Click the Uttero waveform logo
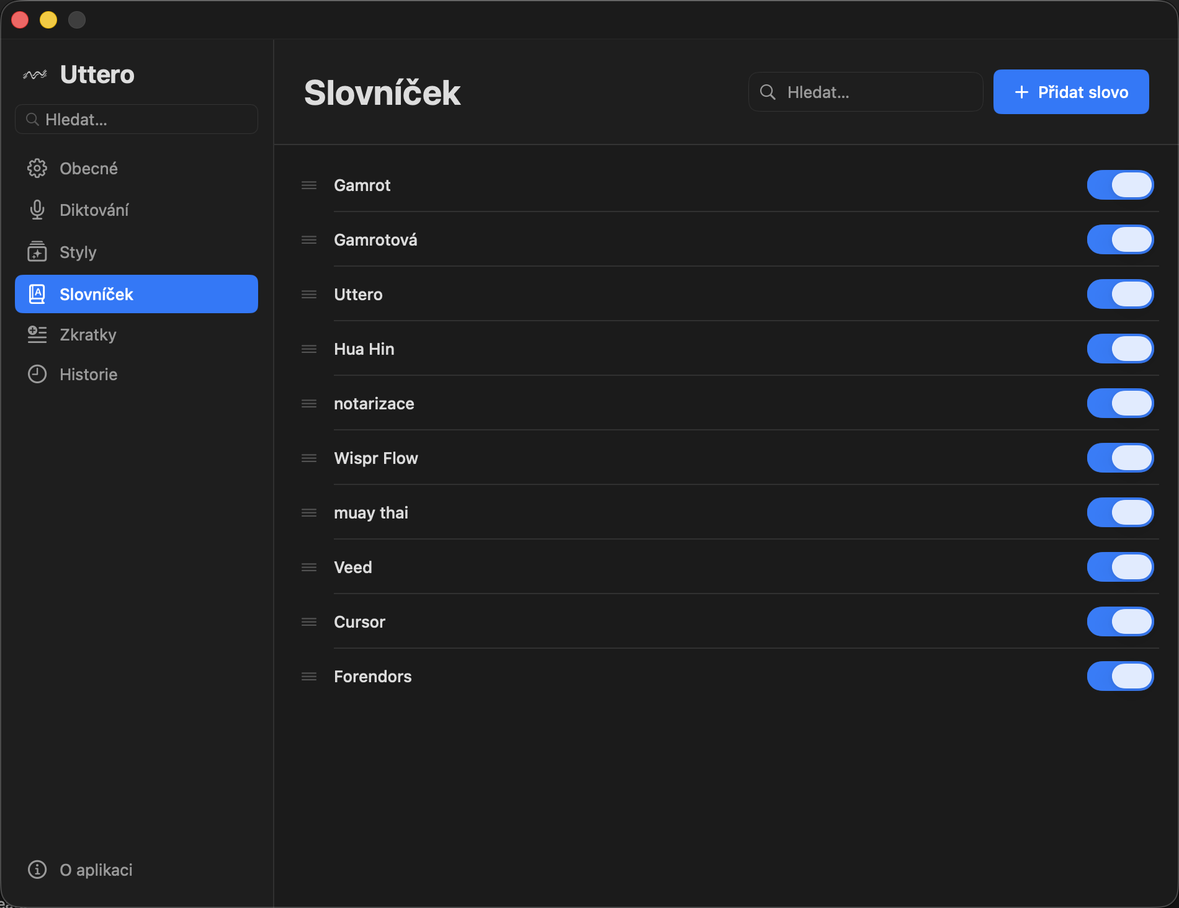1179x908 pixels. coord(36,74)
